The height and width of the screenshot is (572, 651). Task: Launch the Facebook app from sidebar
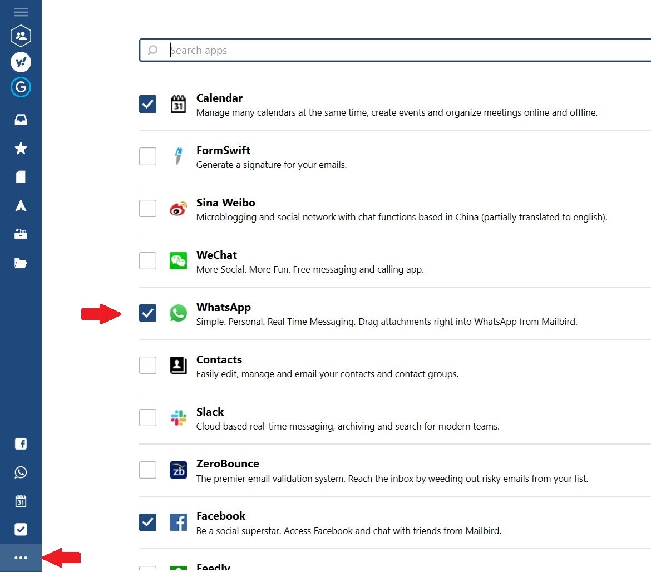coord(21,443)
